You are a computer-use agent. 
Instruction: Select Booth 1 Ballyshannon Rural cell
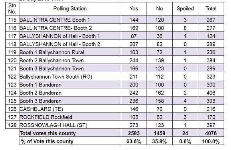point(70,52)
